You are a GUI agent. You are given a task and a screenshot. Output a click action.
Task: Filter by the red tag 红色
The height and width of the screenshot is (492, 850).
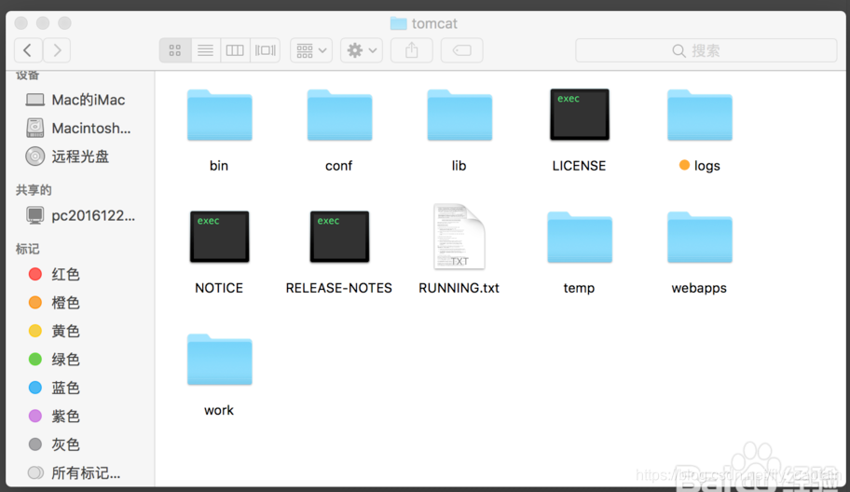coord(54,274)
